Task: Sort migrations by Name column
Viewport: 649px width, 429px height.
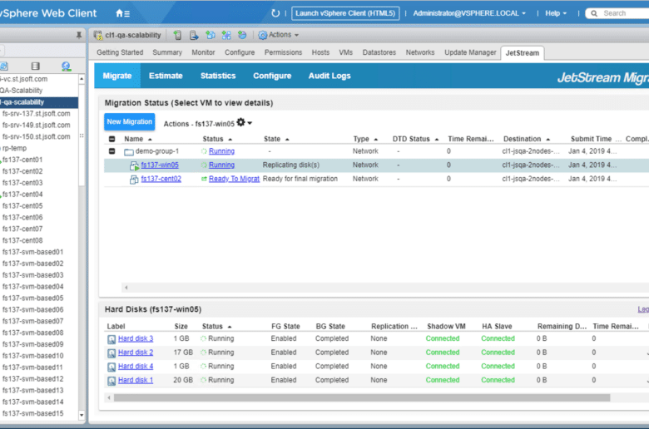Action: (x=138, y=139)
